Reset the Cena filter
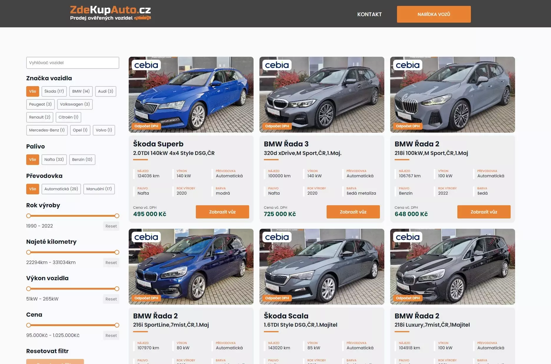 pyautogui.click(x=111, y=335)
